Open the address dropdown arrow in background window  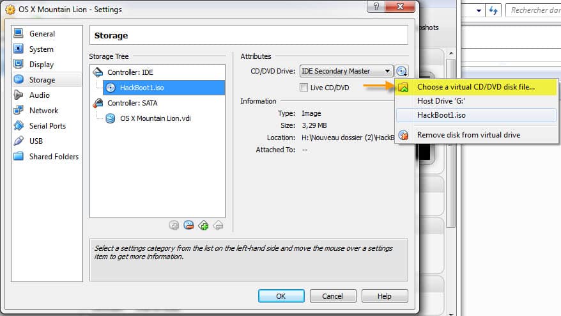pyautogui.click(x=479, y=10)
